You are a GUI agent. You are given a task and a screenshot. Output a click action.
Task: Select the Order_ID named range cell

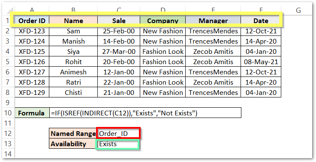pyautogui.click(x=118, y=133)
